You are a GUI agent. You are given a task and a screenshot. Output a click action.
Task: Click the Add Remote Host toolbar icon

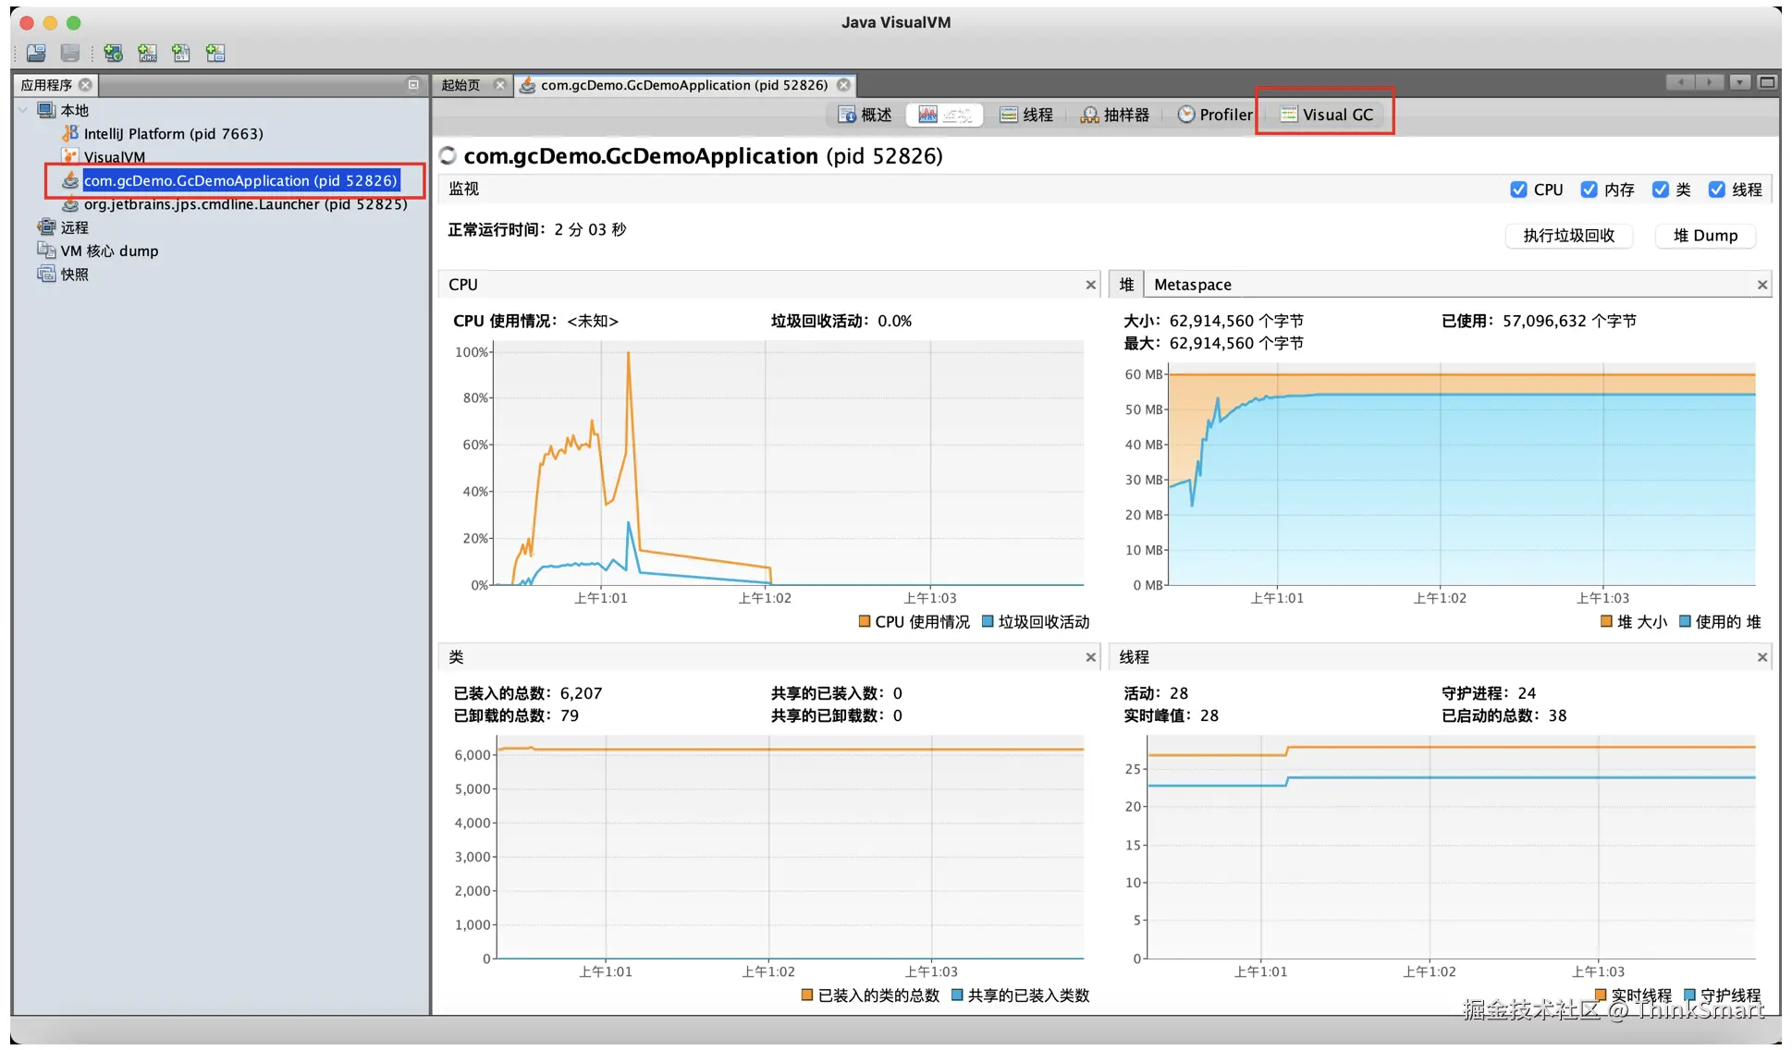[x=114, y=54]
